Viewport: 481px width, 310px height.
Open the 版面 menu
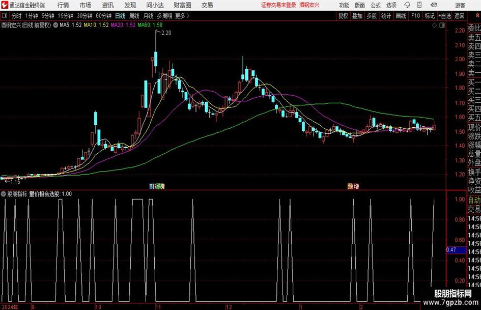pyautogui.click(x=359, y=5)
